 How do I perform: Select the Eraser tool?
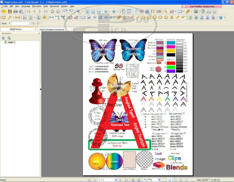183,17
